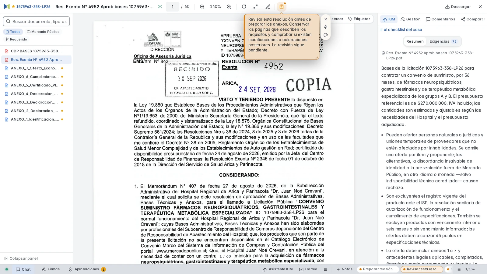
Task: Click the Buscar documento search field
Action: click(x=37, y=21)
